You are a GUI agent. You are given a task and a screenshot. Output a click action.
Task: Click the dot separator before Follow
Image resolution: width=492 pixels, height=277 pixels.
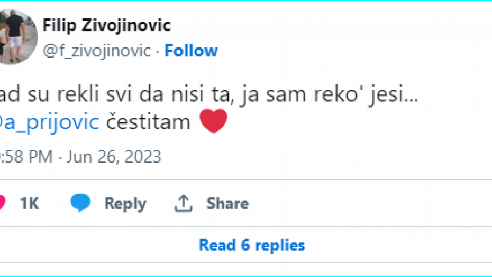click(x=157, y=51)
